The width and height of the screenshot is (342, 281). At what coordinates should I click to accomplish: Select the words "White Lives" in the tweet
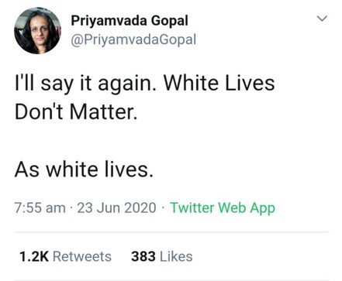pos(219,83)
